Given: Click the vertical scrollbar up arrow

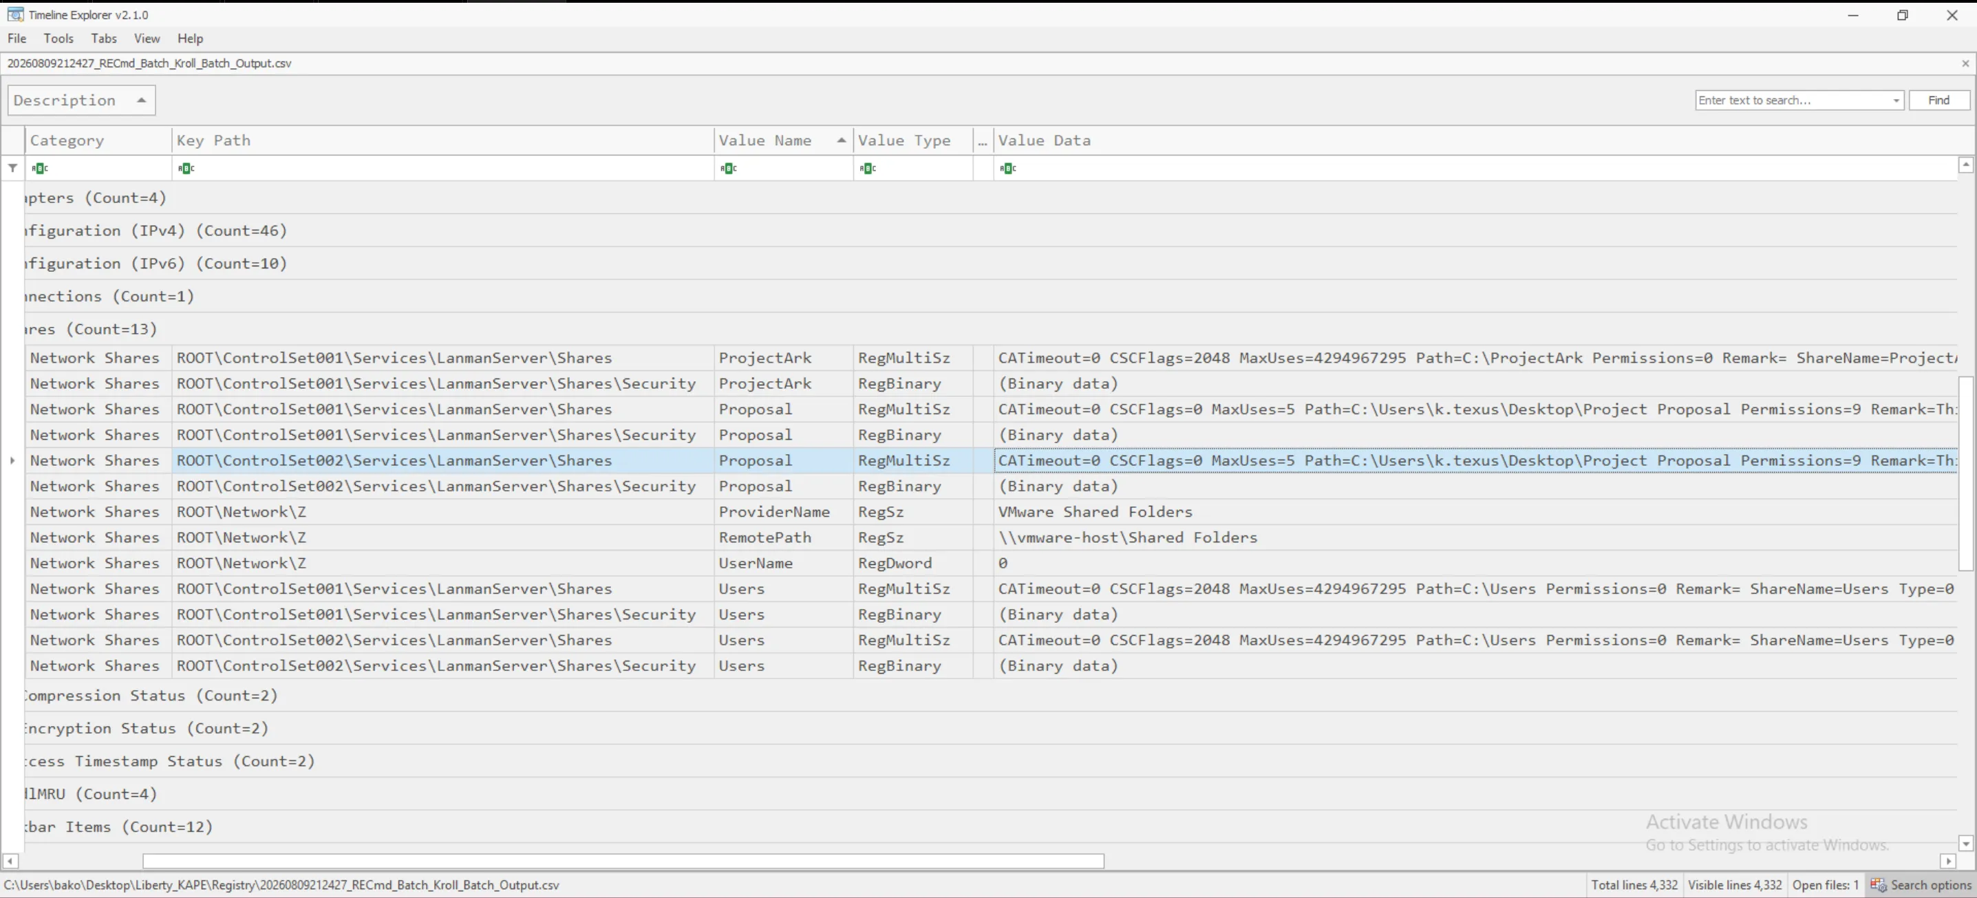Looking at the screenshot, I should click(x=1965, y=164).
